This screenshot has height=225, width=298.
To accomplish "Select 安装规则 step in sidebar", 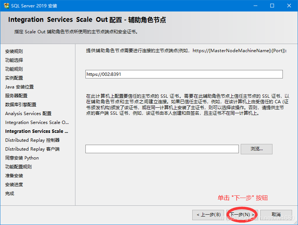I will (x=14, y=51).
